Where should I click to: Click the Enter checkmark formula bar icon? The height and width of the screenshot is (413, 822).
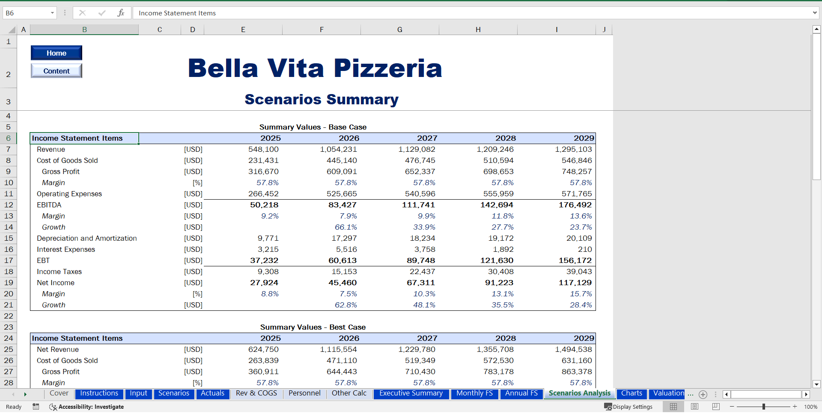tap(102, 13)
